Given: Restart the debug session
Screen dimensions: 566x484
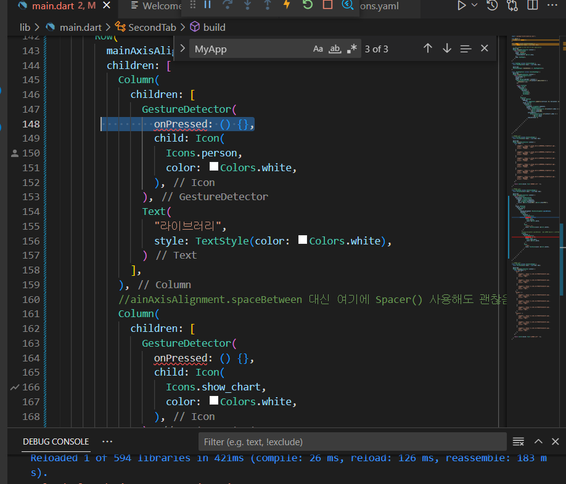Looking at the screenshot, I should 308,5.
